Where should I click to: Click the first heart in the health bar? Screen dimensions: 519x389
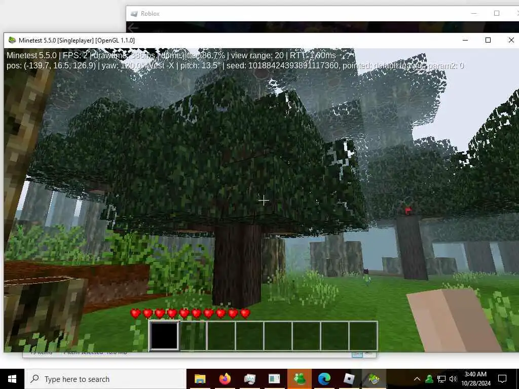click(x=135, y=313)
